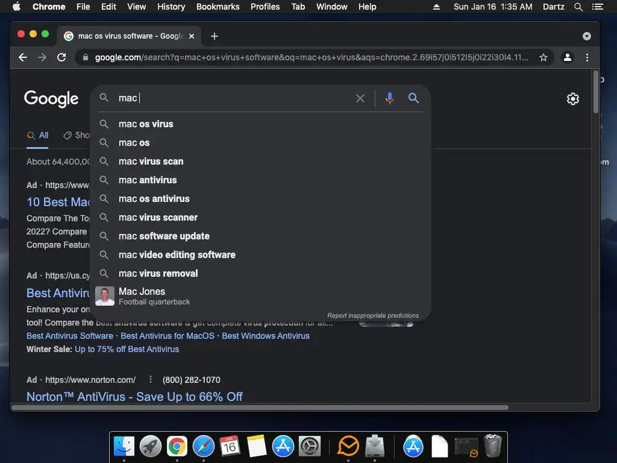Open the notification center list icon
Screen dimensions: 617x463
pyautogui.click(x=597, y=7)
